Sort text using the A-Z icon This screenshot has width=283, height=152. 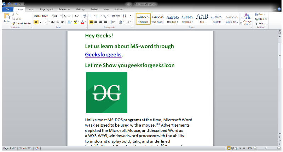[124, 16]
